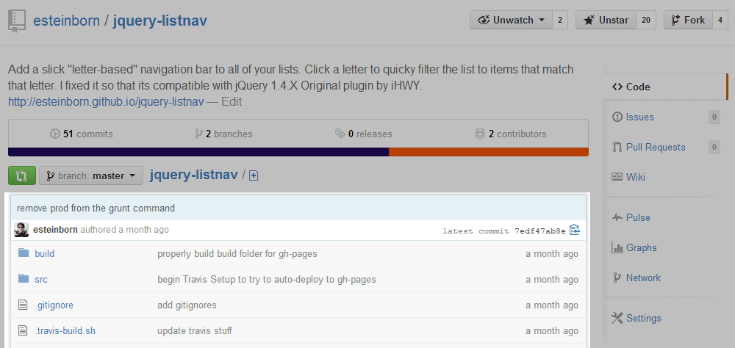Open the .gitignore file
The image size is (735, 348).
point(54,305)
